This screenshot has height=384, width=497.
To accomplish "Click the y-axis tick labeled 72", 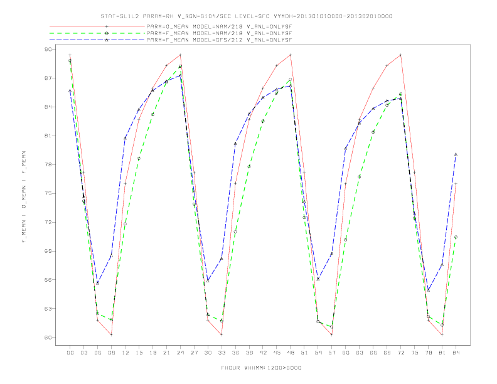I will (x=48, y=222).
